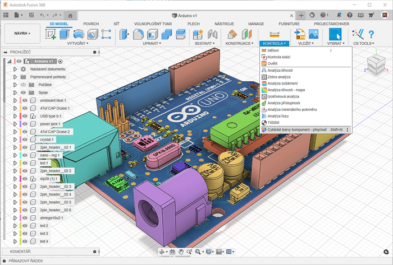This screenshot has width=393, height=265.
Task: Open the KONSTRUKCE dropdown menu
Action: 239,44
